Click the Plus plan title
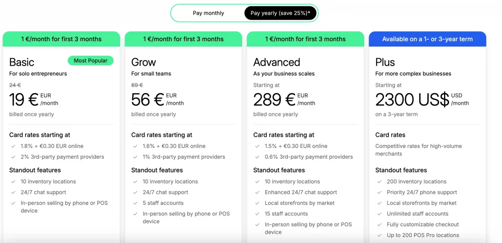The height and width of the screenshot is (243, 502). click(x=385, y=62)
